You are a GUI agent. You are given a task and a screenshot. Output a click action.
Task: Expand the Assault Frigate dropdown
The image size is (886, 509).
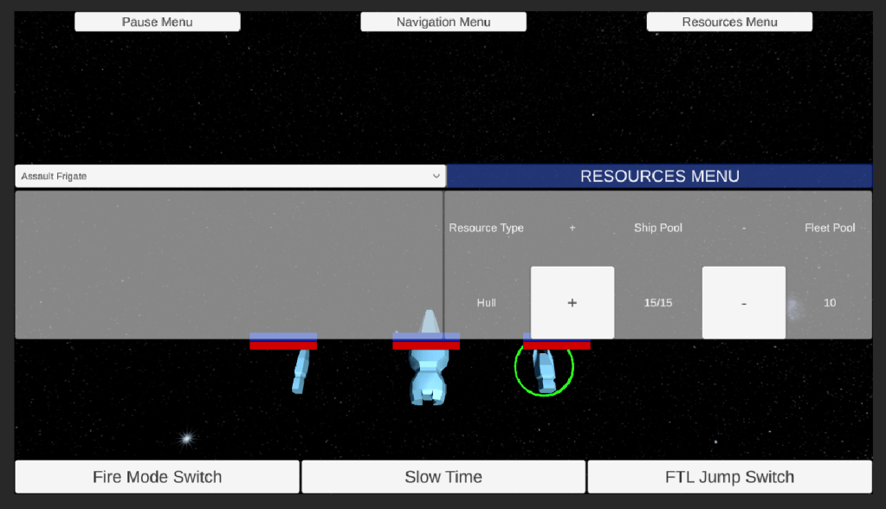(230, 177)
